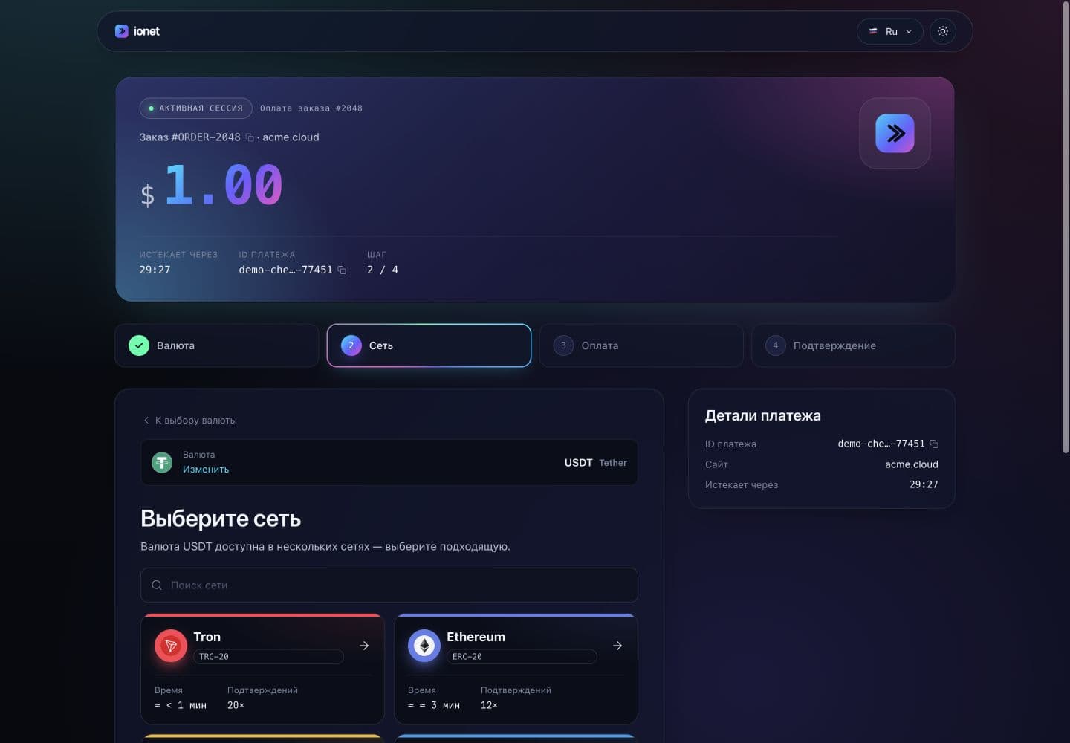Image resolution: width=1070 pixels, height=743 pixels.
Task: Click the Изменить currency link
Action: click(x=206, y=470)
